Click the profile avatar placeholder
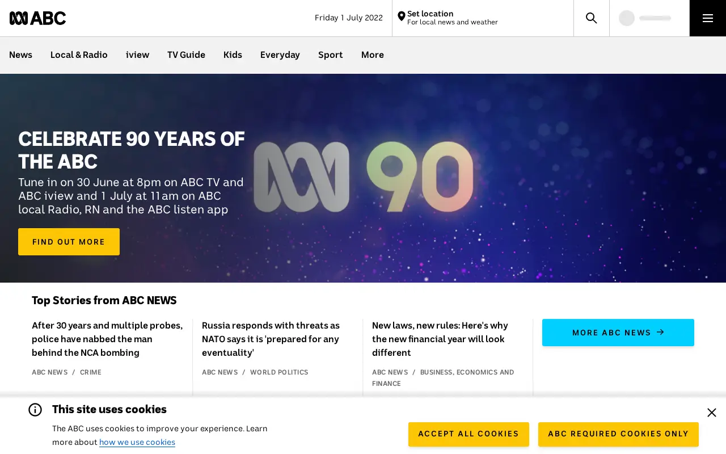The image size is (726, 454). pos(627,18)
